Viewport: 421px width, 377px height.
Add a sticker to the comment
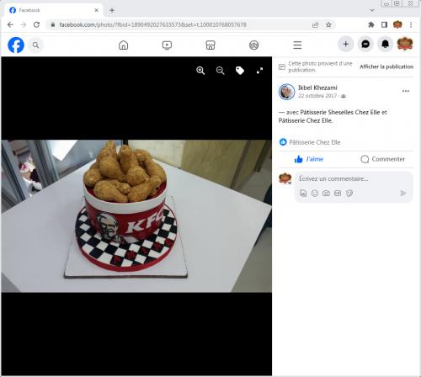(349, 194)
